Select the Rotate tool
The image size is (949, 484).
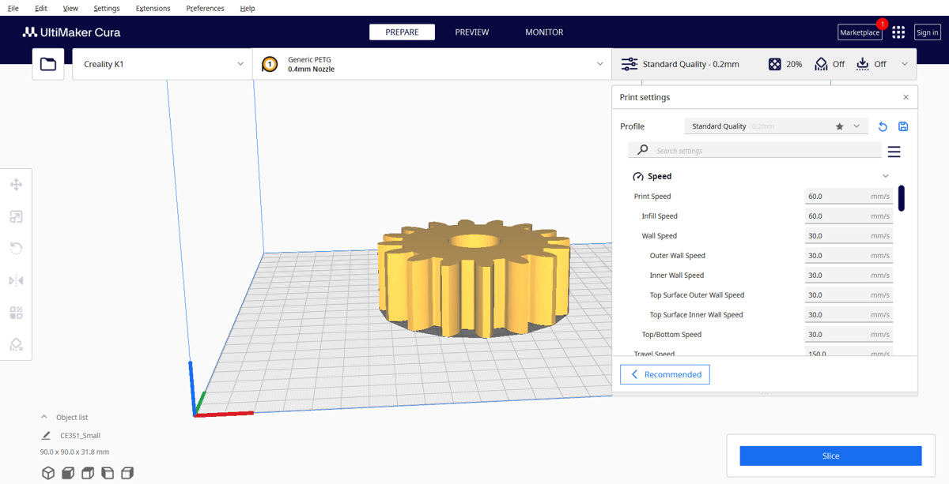[16, 248]
